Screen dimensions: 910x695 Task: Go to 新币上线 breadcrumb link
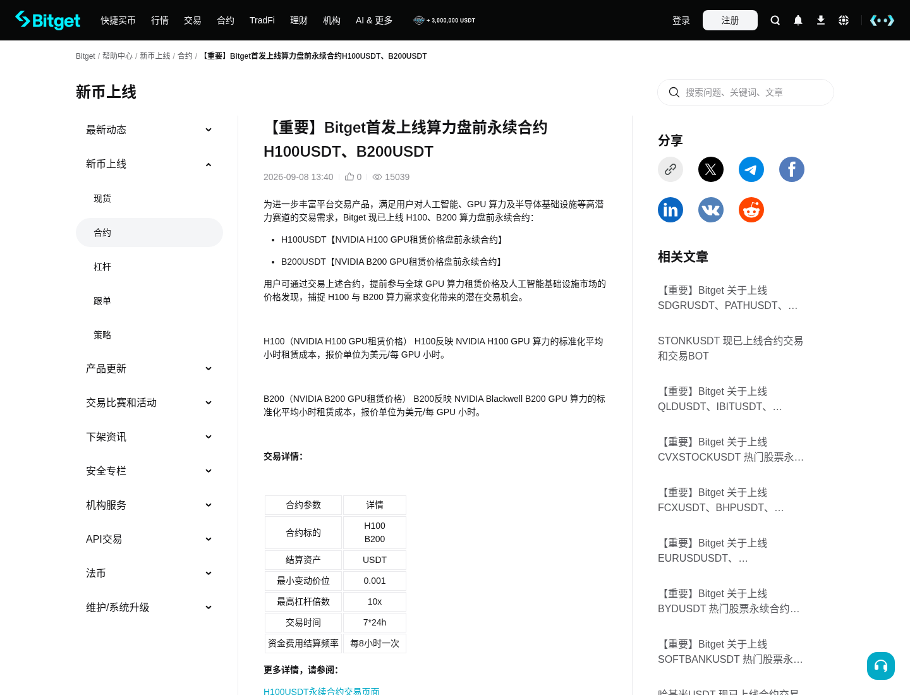click(155, 56)
